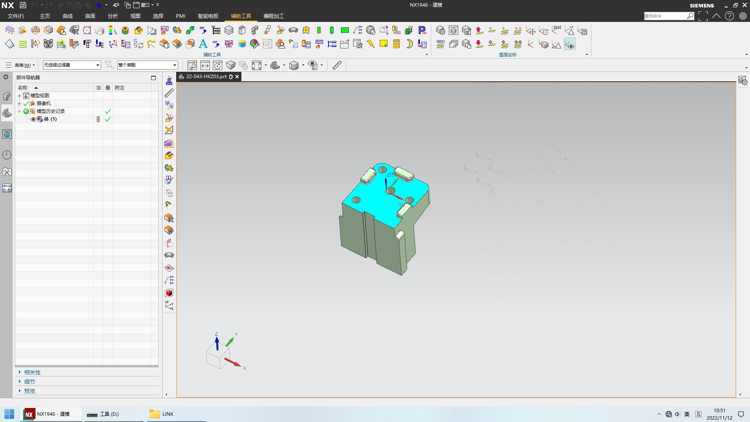Click the red down-arrow move layer icon
Viewport: 750px width, 422px height.
pos(479,44)
